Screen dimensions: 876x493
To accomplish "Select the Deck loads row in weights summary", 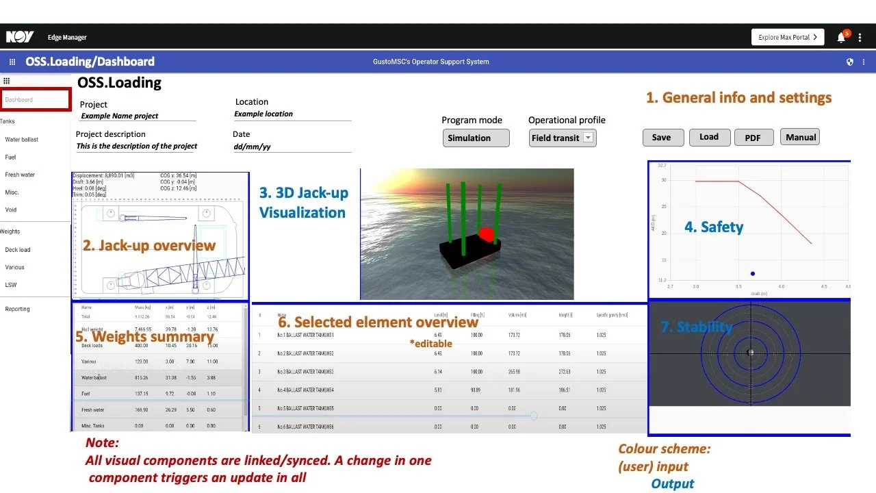I will [157, 346].
